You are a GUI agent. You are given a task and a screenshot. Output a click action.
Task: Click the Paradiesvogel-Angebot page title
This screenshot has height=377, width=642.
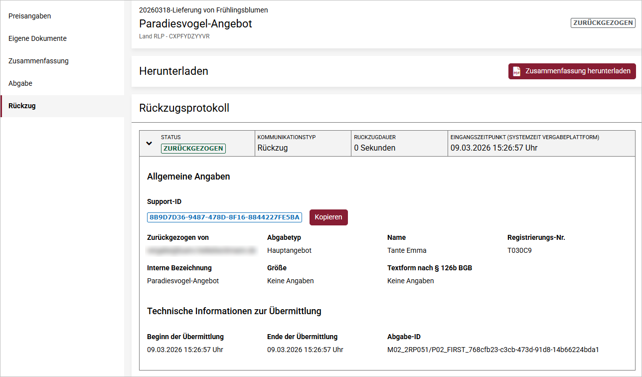point(195,23)
